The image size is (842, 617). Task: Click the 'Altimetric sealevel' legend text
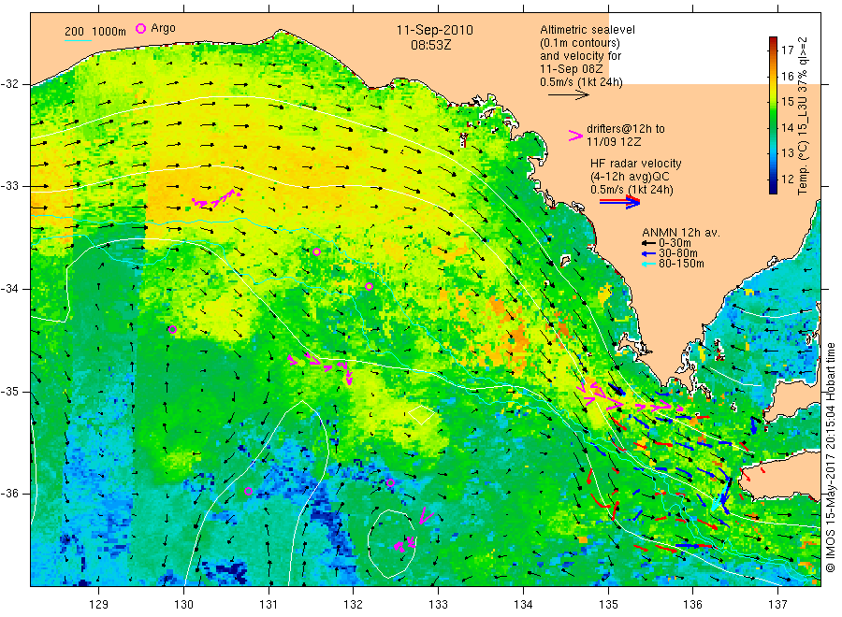click(x=587, y=30)
